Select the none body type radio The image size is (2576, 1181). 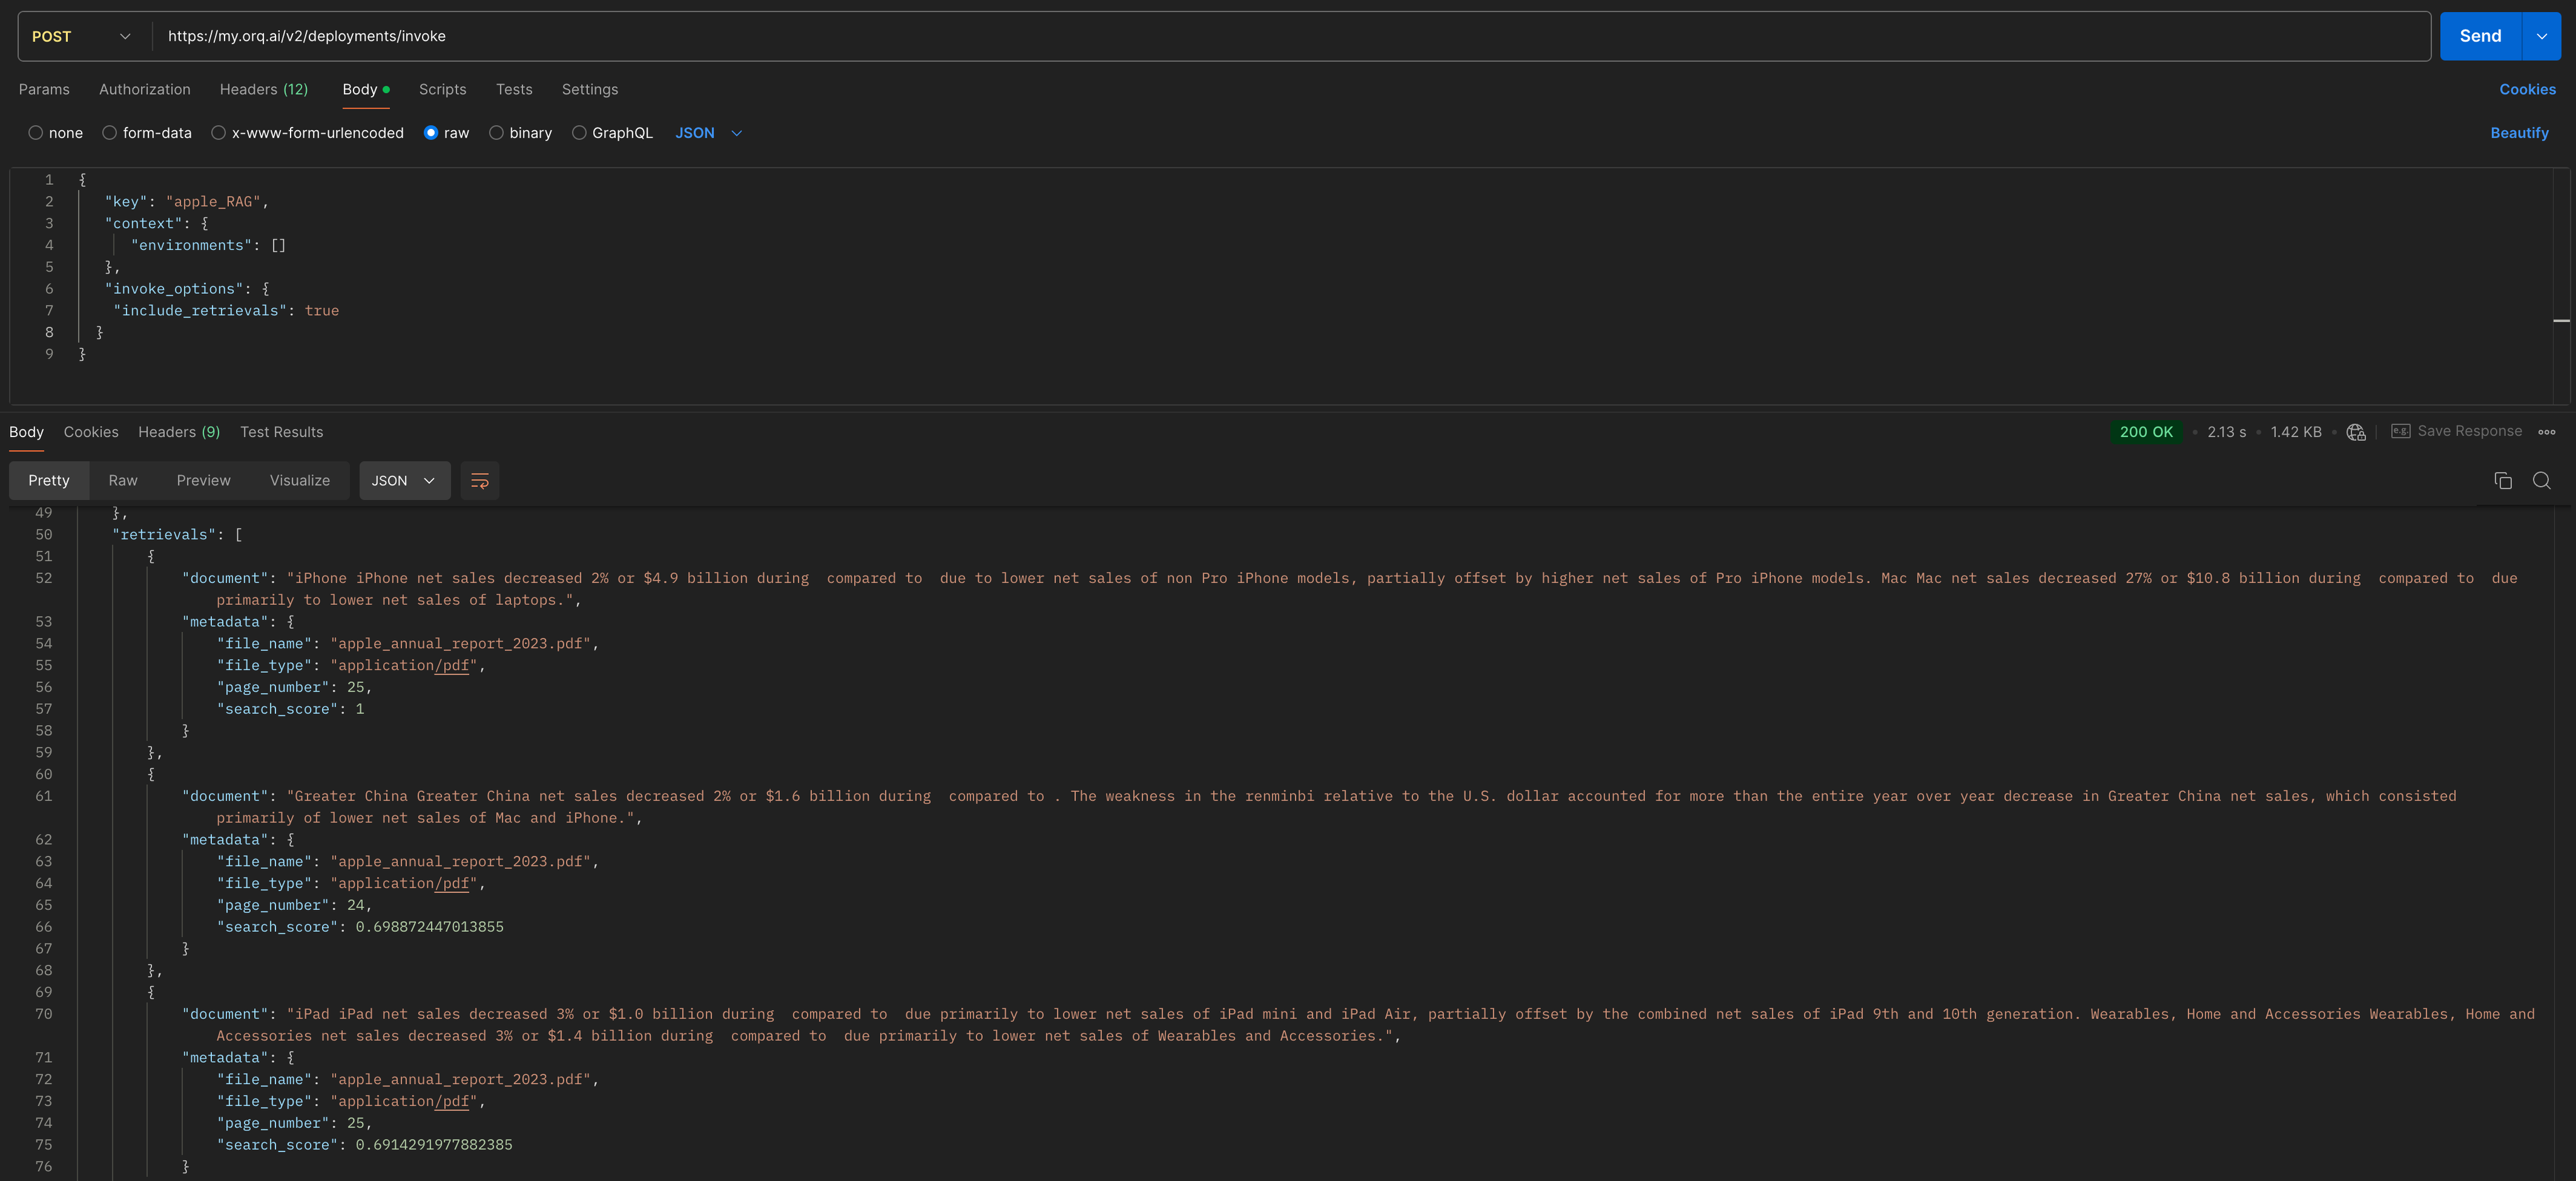36,133
